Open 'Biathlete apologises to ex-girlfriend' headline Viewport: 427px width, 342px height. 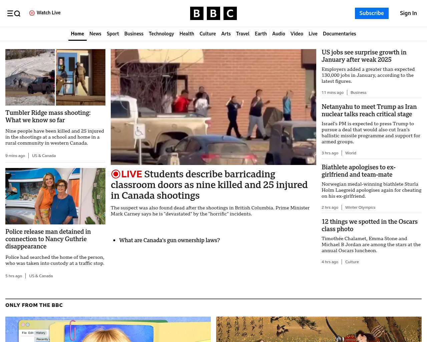tap(359, 171)
